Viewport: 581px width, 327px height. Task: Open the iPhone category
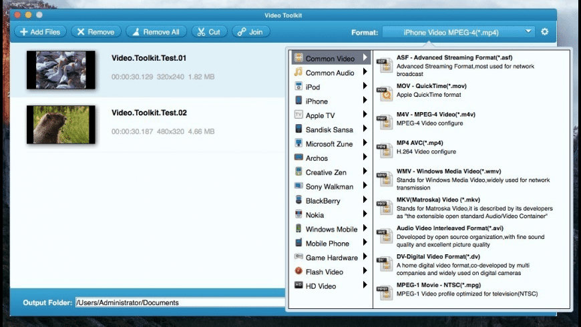pyautogui.click(x=331, y=101)
